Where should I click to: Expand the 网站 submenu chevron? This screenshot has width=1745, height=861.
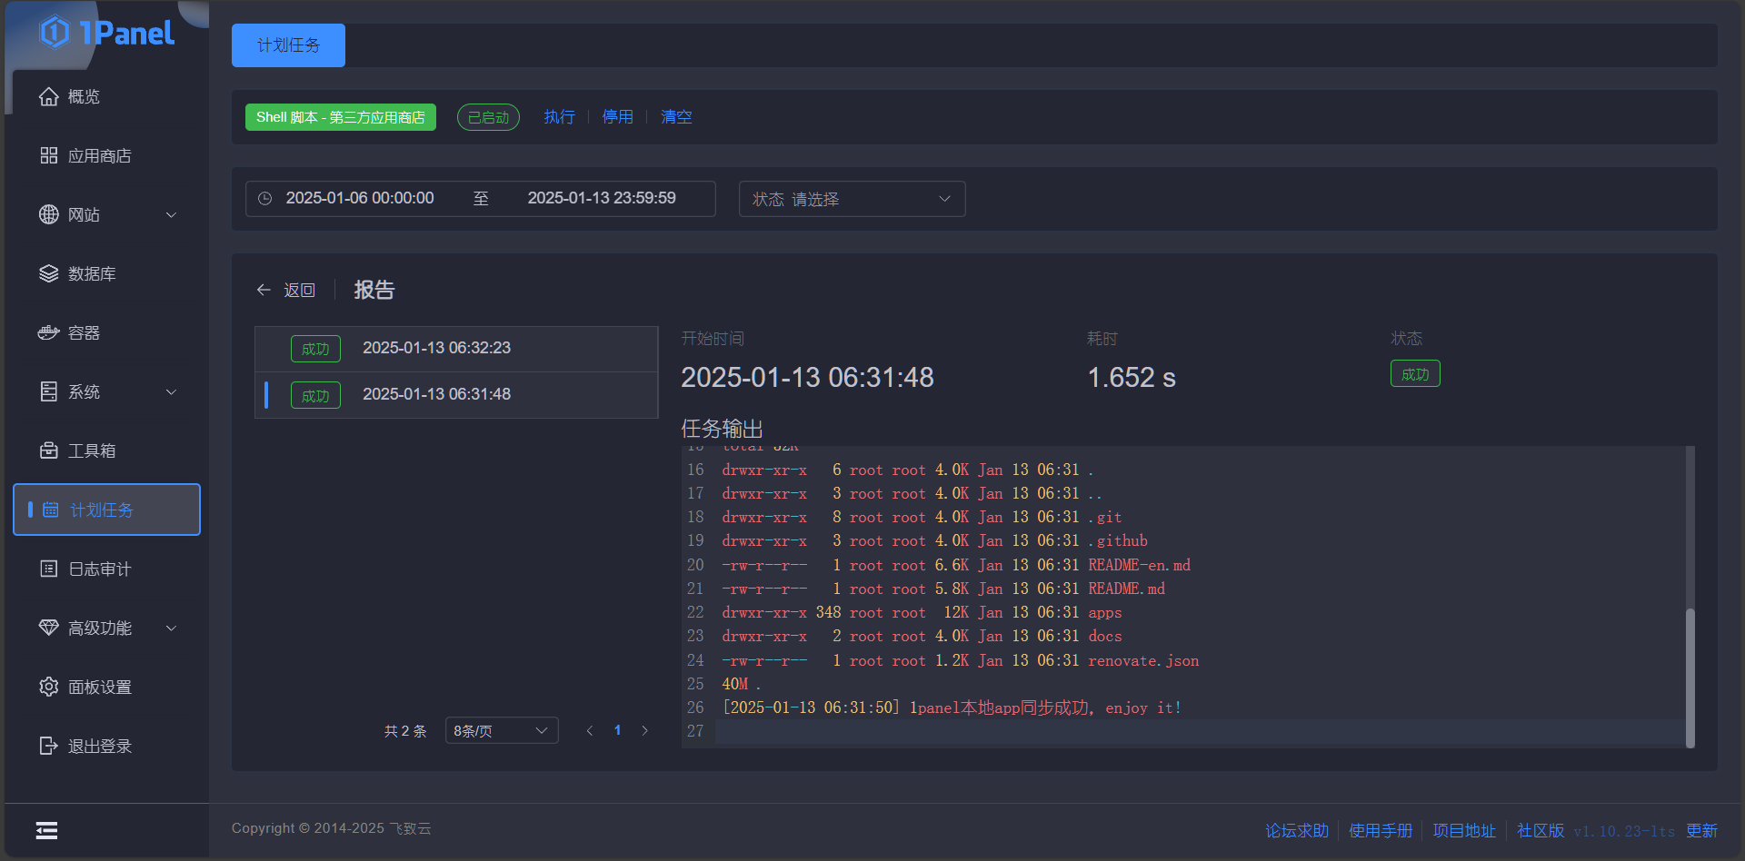click(171, 215)
